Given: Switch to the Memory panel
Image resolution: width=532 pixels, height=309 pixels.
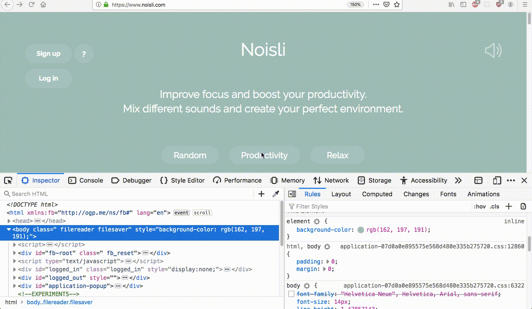Looking at the screenshot, I should coord(287,180).
